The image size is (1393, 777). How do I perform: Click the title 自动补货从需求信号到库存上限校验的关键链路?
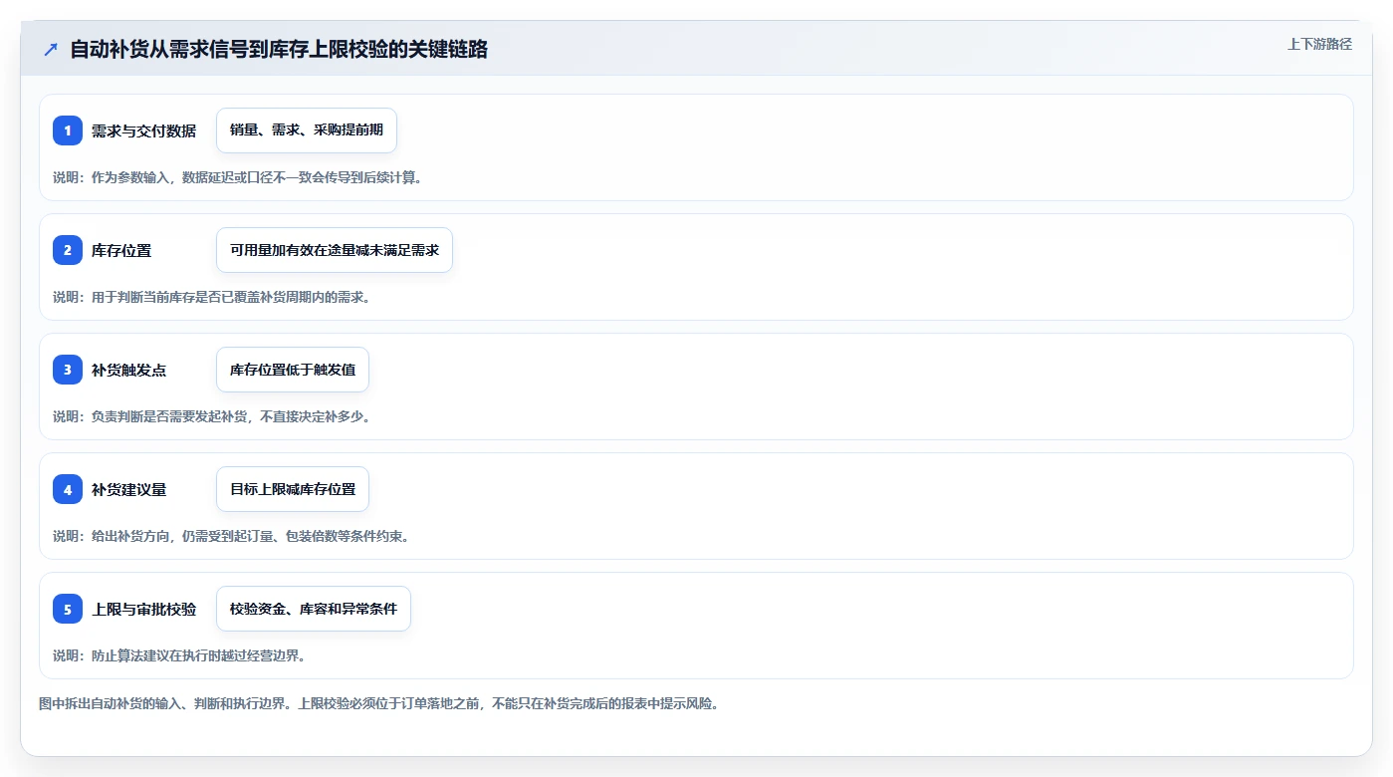point(279,49)
